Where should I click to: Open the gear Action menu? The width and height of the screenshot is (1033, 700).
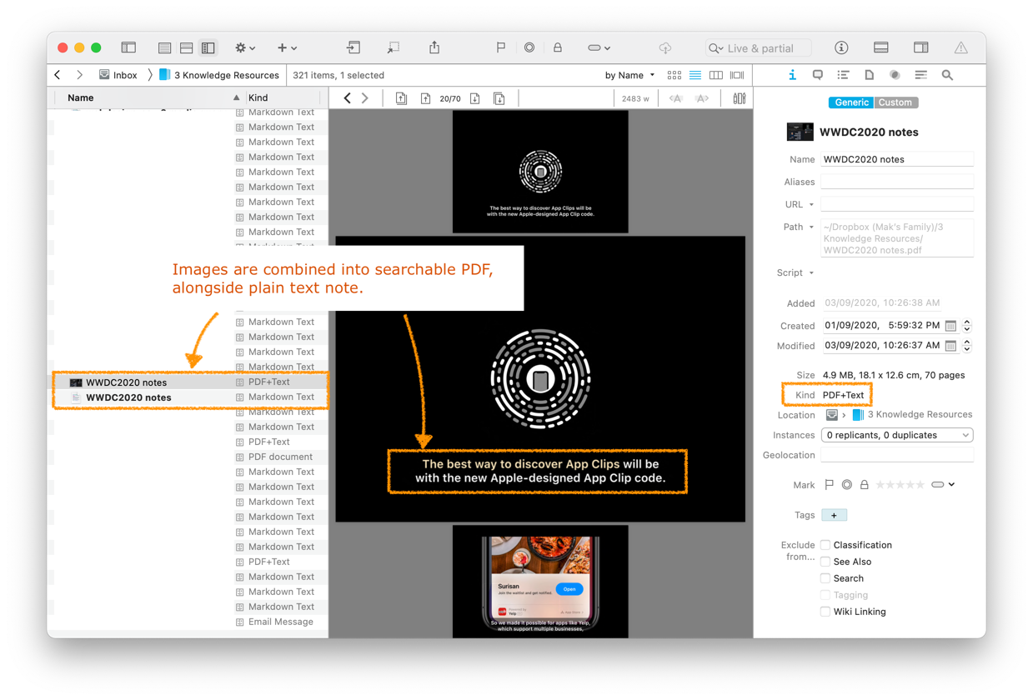[245, 48]
